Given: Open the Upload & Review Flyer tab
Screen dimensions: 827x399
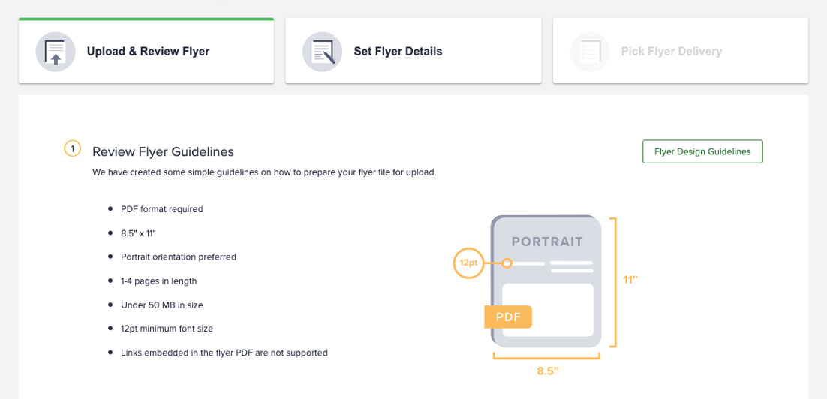Looking at the screenshot, I should [146, 50].
